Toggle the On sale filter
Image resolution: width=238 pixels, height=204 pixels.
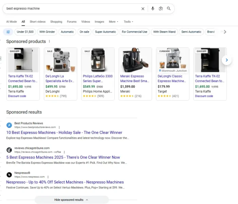pos(84,32)
